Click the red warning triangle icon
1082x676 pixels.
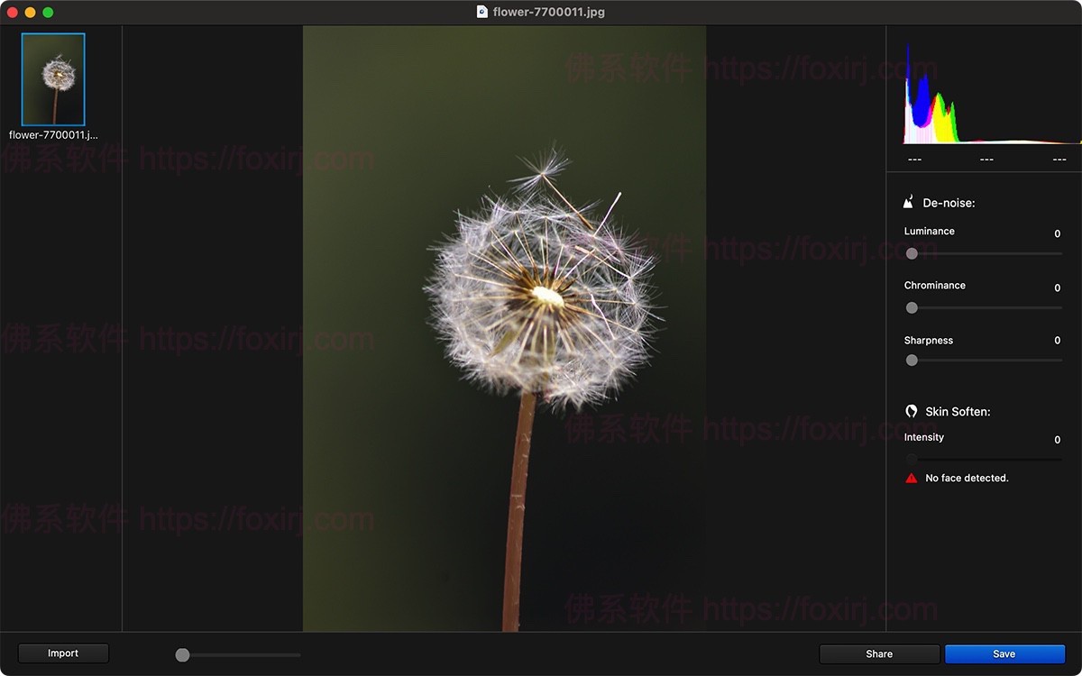912,478
